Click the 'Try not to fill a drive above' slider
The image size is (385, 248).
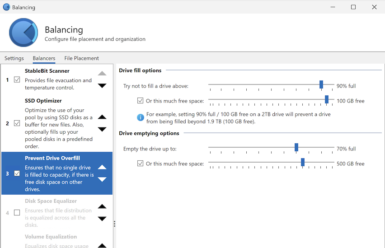271,86
